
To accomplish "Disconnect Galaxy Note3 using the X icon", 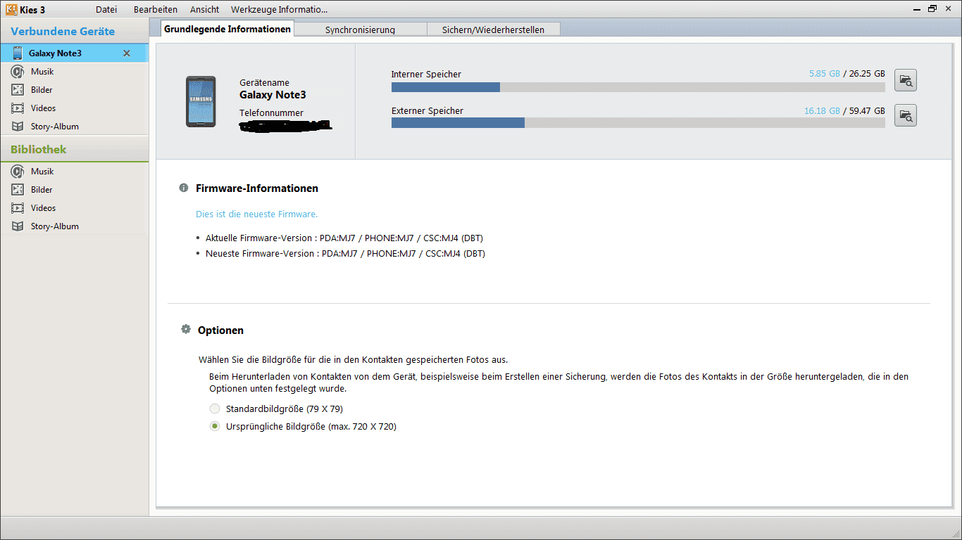I will tap(127, 53).
